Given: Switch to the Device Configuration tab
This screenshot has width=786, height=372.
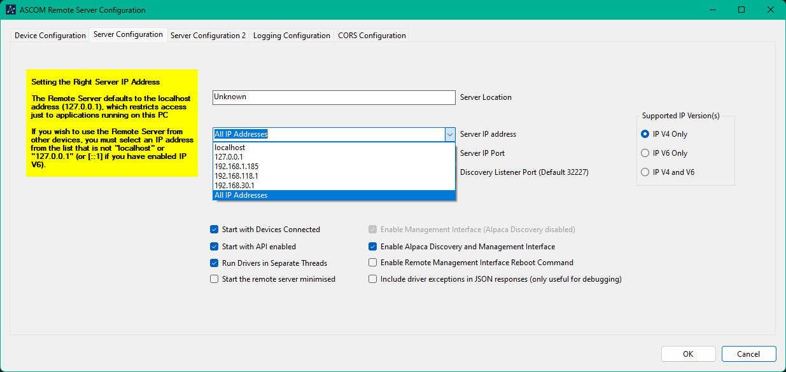Looking at the screenshot, I should tap(50, 36).
